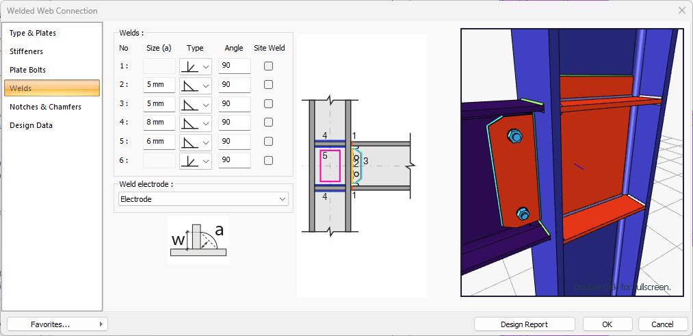693x336 pixels.
Task: Click fillet weld type icon for weld 4
Action: point(189,123)
